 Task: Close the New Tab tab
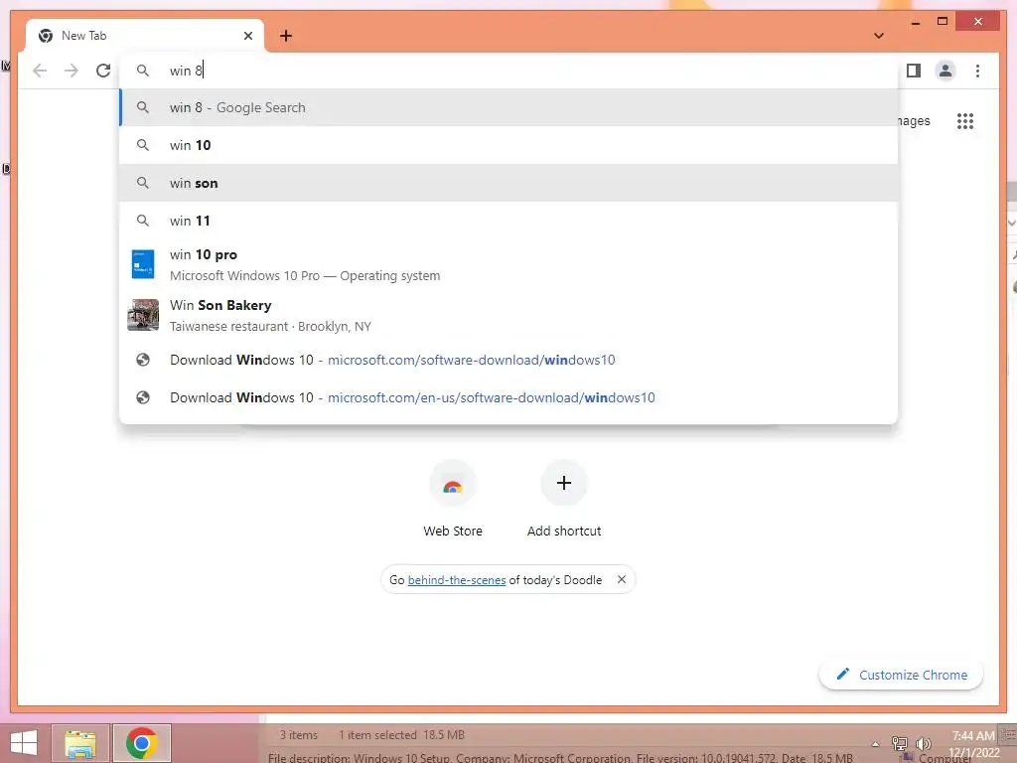click(247, 36)
